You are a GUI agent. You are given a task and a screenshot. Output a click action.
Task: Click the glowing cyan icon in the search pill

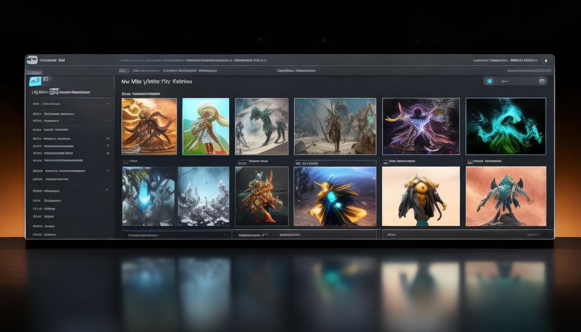click(489, 81)
